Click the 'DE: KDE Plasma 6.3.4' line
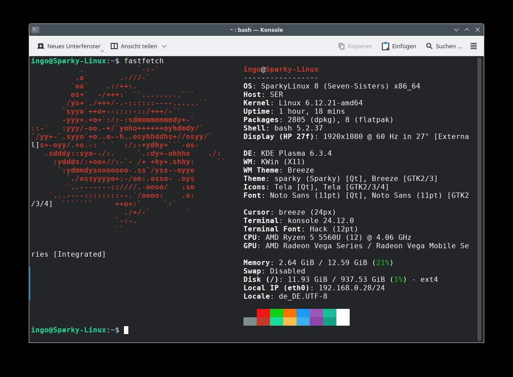This screenshot has height=377, width=513. [288, 154]
